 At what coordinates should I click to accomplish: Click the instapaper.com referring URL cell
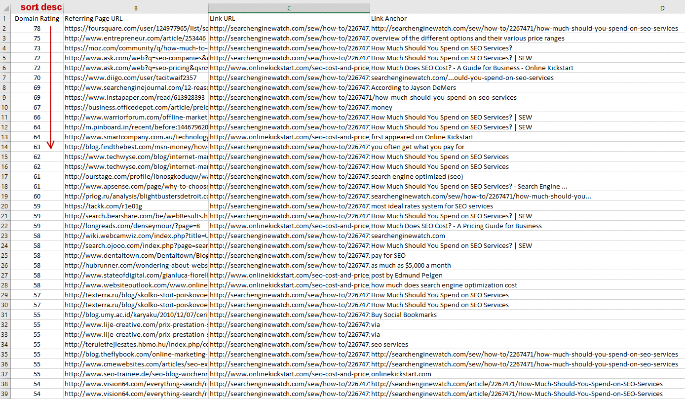coord(136,97)
